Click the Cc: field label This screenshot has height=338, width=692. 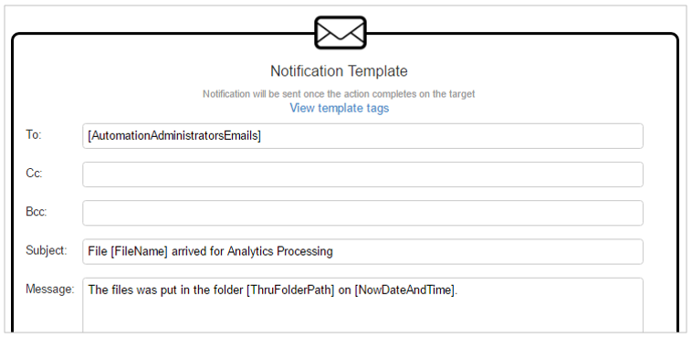[34, 174]
